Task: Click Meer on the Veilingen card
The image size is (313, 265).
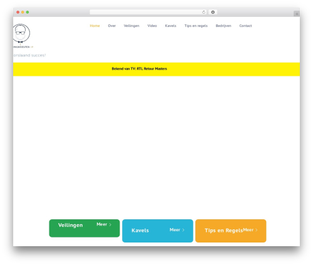Action: point(104,224)
